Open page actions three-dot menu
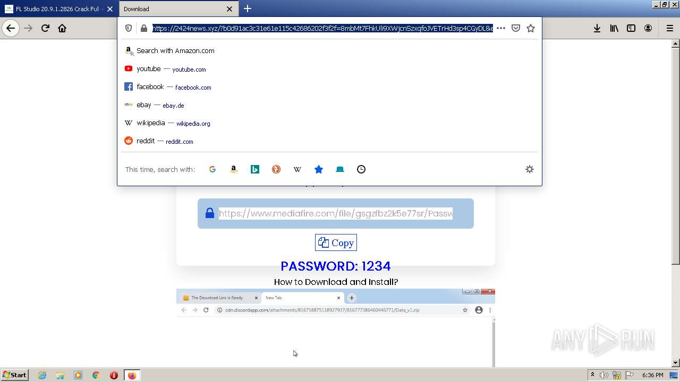680x382 pixels. pyautogui.click(x=501, y=28)
